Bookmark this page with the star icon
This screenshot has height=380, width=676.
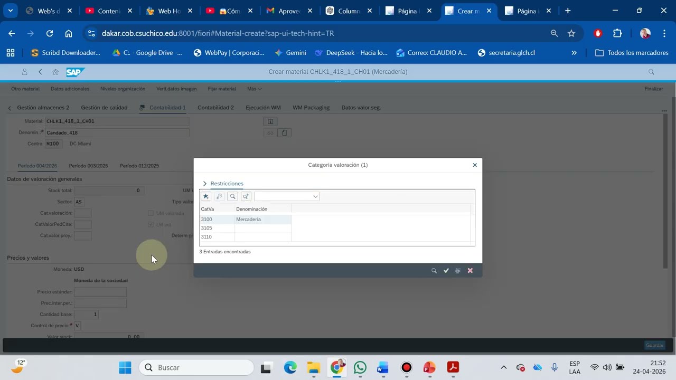[571, 33]
